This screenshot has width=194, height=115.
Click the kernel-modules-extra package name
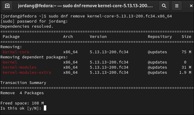pyautogui.click(x=27, y=73)
